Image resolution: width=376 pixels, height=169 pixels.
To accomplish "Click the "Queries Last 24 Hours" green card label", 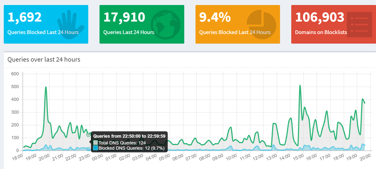I will [129, 32].
